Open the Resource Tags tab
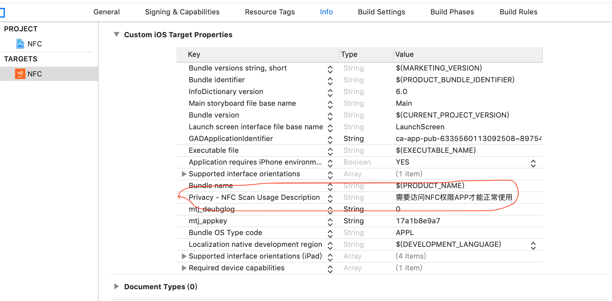 click(270, 12)
